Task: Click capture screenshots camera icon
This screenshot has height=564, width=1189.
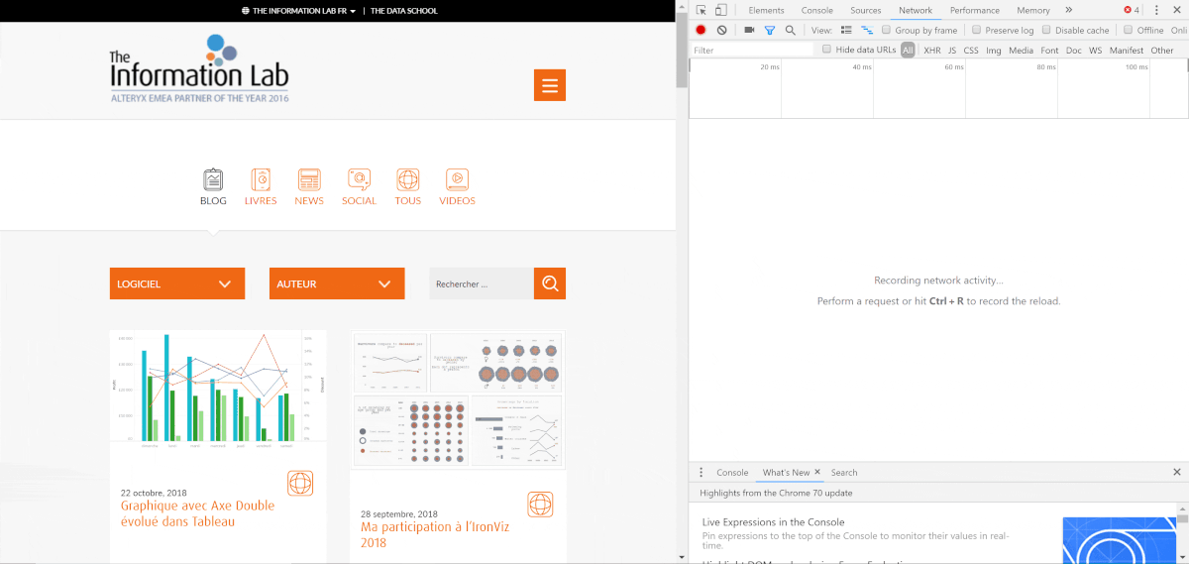Action: click(x=749, y=30)
